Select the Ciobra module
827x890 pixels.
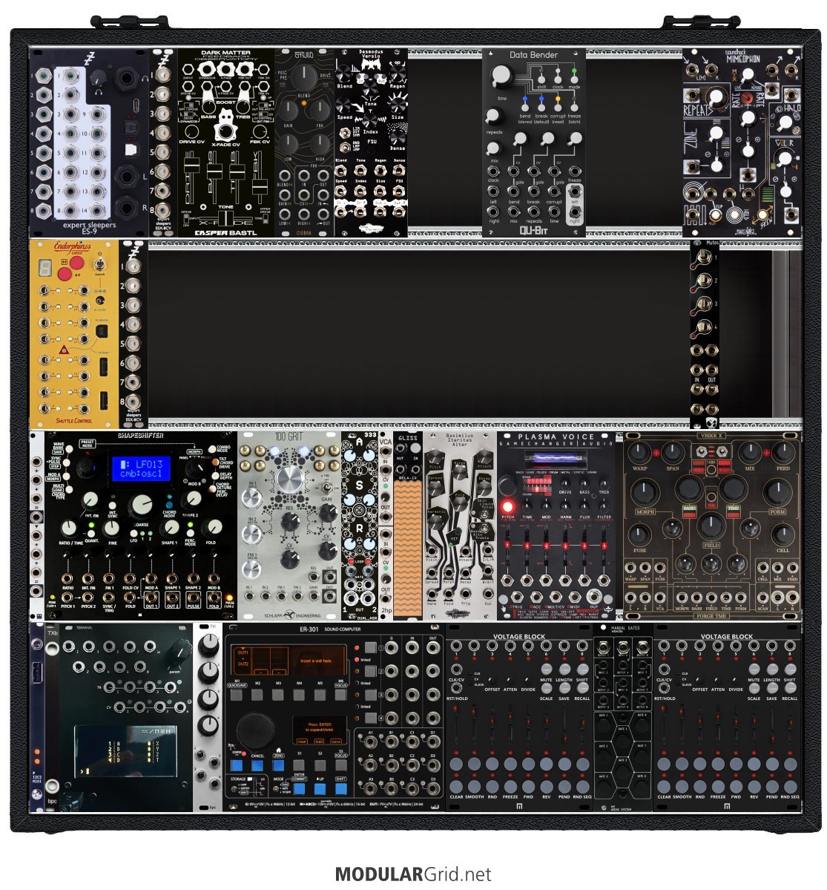[x=305, y=143]
